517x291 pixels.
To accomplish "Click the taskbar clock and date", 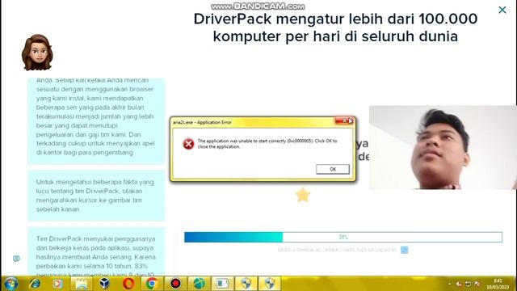I will point(498,284).
